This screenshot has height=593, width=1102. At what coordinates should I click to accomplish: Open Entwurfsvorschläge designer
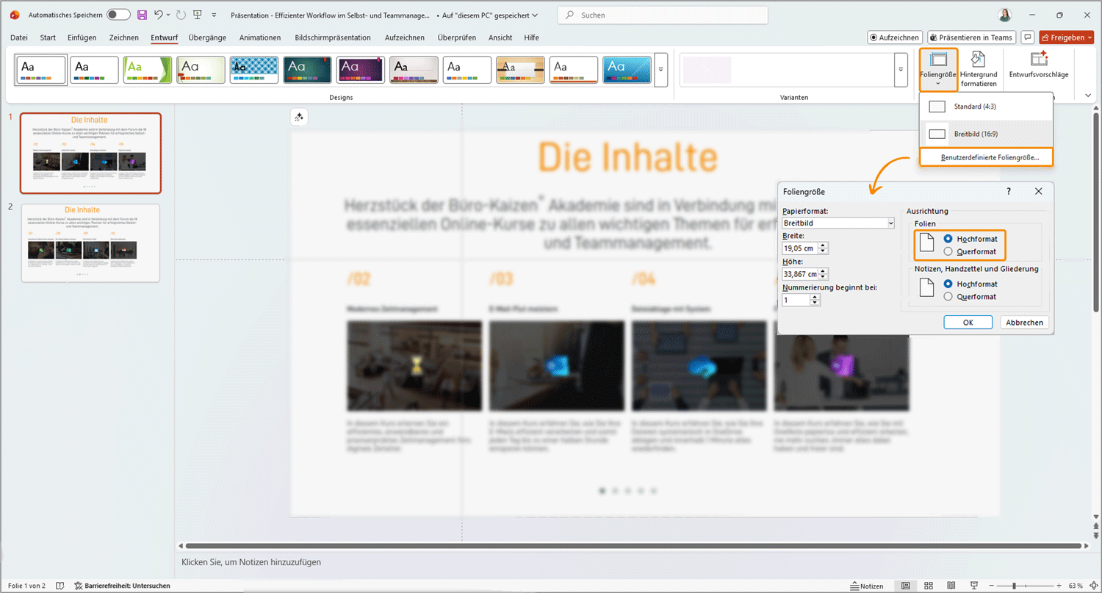[1038, 65]
